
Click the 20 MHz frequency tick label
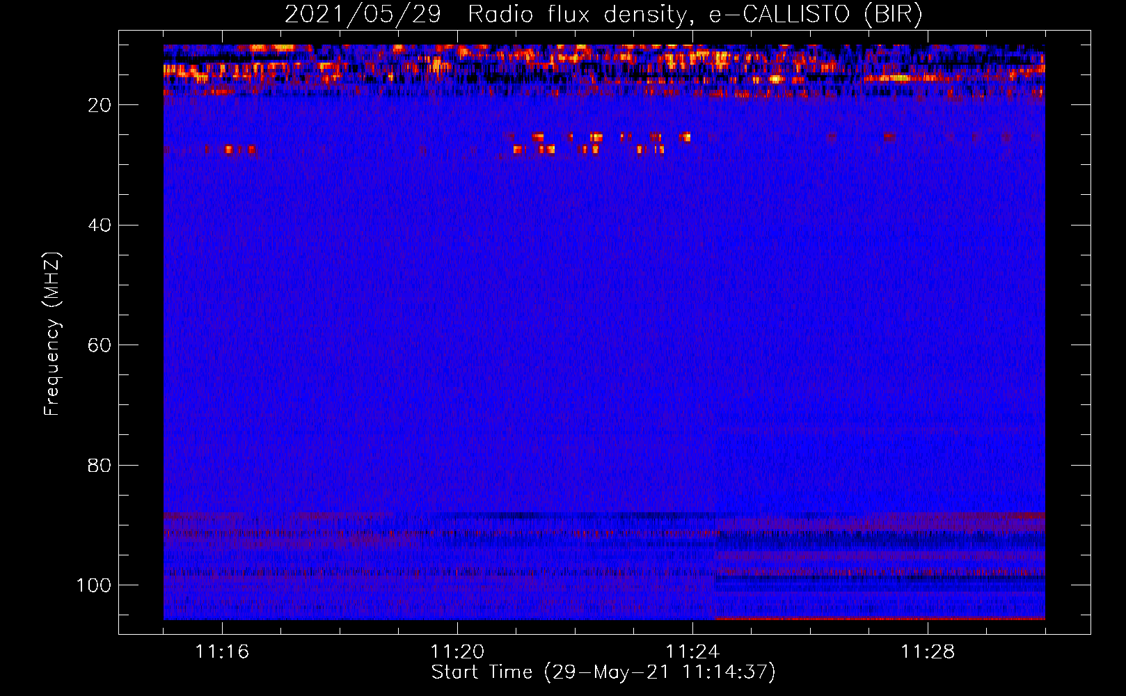click(100, 105)
